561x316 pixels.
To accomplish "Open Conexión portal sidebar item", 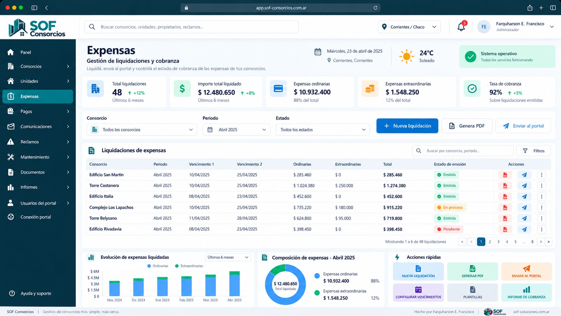I will click(38, 217).
